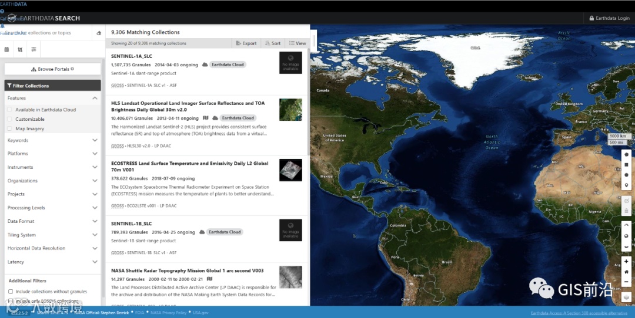Expand Horizontal Data Resolution filter section

(x=53, y=248)
